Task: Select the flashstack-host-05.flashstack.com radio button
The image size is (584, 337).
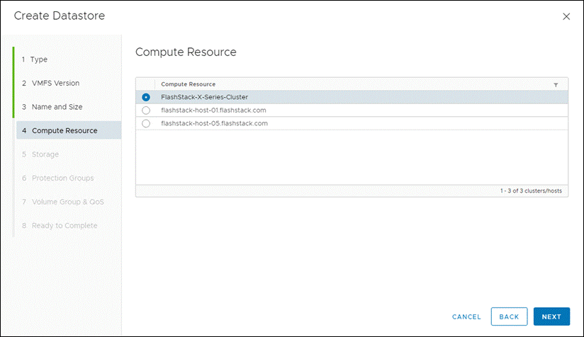Action: pos(146,123)
